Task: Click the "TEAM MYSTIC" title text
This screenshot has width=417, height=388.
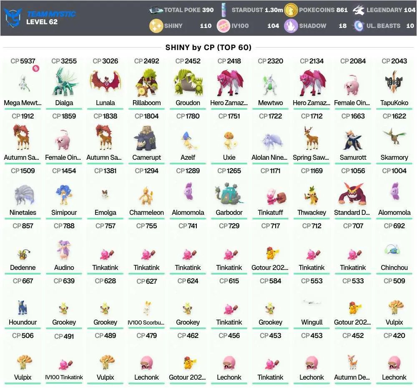Action: (x=51, y=14)
